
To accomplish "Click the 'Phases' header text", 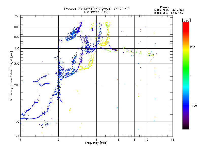I will pyautogui.click(x=164, y=7).
